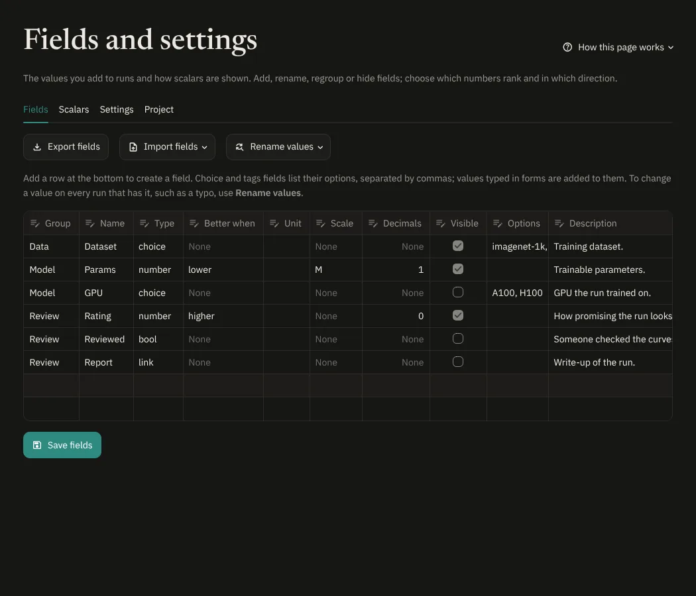Uncheck Visible for the Rating row
696x596 pixels.
[458, 315]
